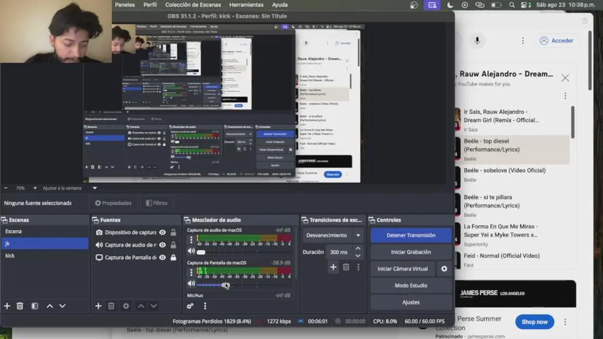Click the purple screen-share menu bar icon
Viewport: 603px width, 339px height.
point(431,5)
